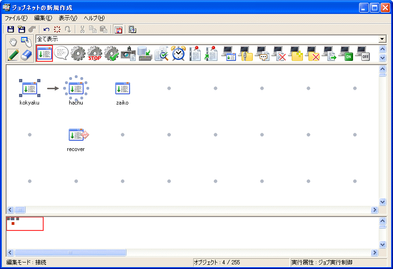Click canvas vertical scrollbar down arrow

click(382, 202)
